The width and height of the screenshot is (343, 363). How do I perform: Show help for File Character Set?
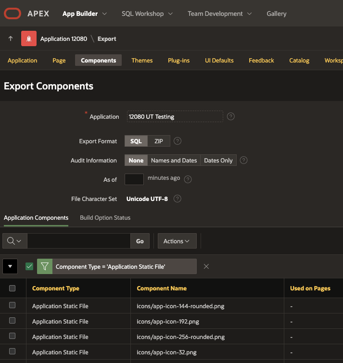(x=178, y=199)
